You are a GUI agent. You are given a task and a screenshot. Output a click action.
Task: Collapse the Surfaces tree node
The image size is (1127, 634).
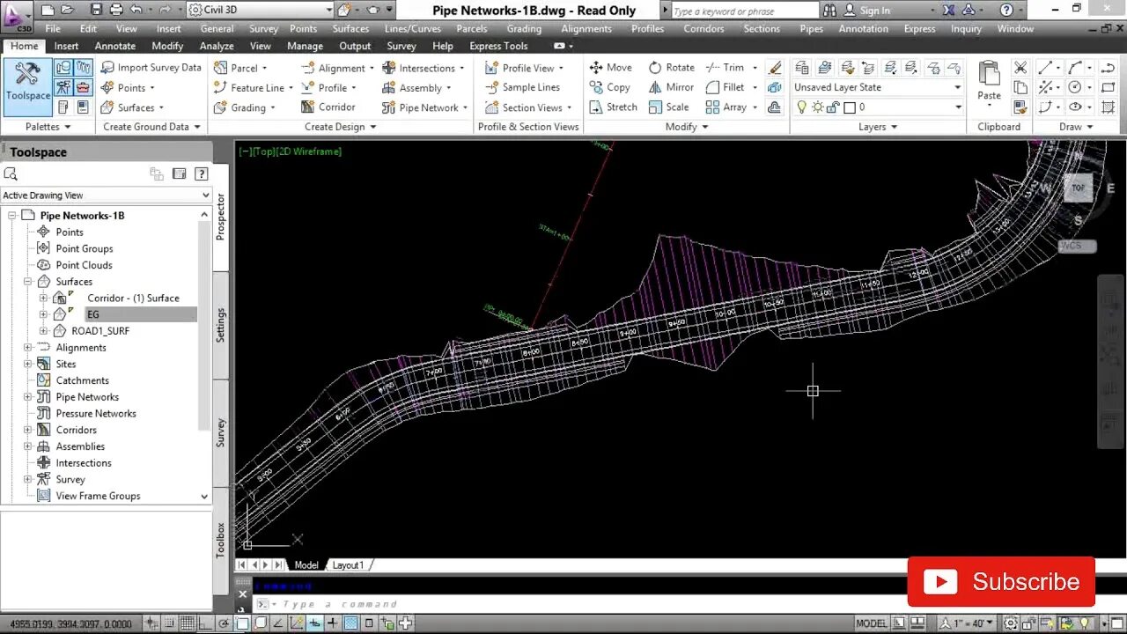pyautogui.click(x=27, y=282)
